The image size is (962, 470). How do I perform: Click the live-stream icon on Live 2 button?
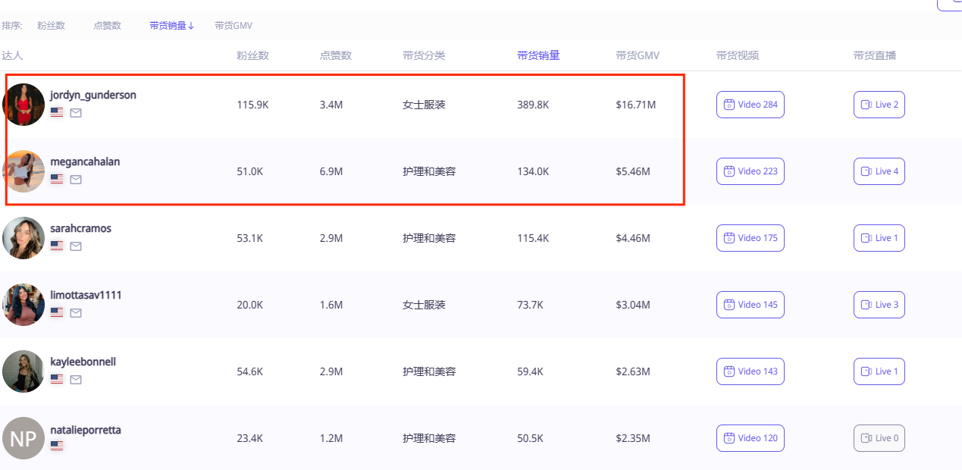[x=866, y=104]
